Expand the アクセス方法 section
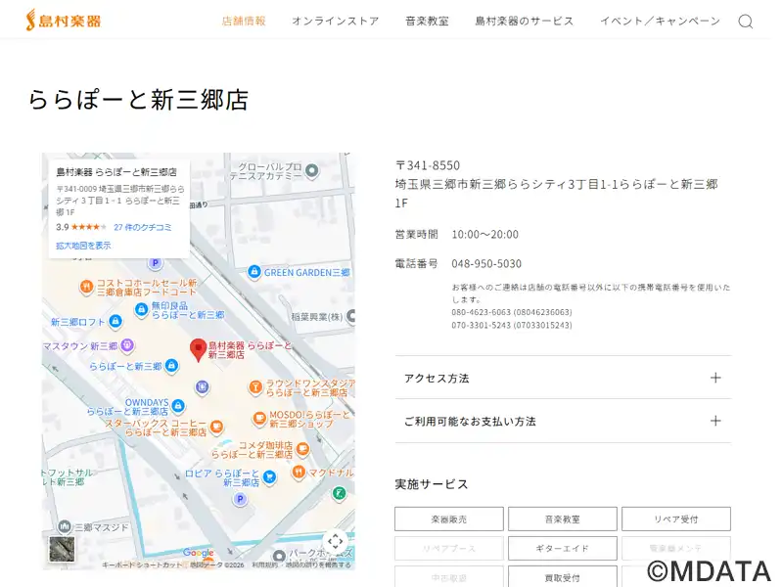This screenshot has width=783, height=587. tap(563, 378)
